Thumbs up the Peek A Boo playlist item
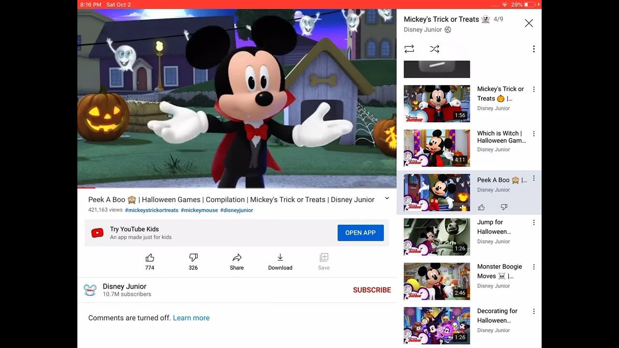Screen dimensions: 619x348 point(481,207)
